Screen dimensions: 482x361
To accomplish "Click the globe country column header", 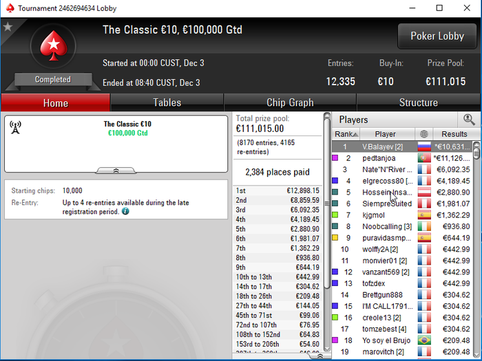I will 424,134.
